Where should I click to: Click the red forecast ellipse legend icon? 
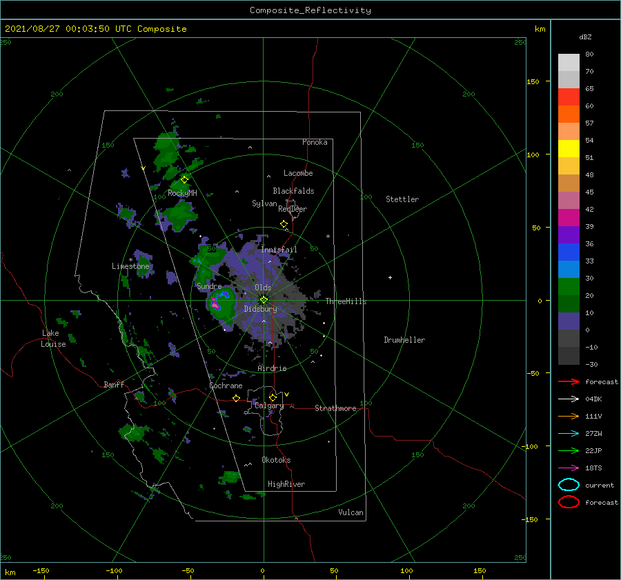(569, 502)
